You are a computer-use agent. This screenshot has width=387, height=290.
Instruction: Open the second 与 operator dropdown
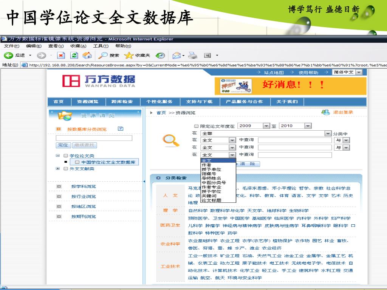(x=346, y=148)
